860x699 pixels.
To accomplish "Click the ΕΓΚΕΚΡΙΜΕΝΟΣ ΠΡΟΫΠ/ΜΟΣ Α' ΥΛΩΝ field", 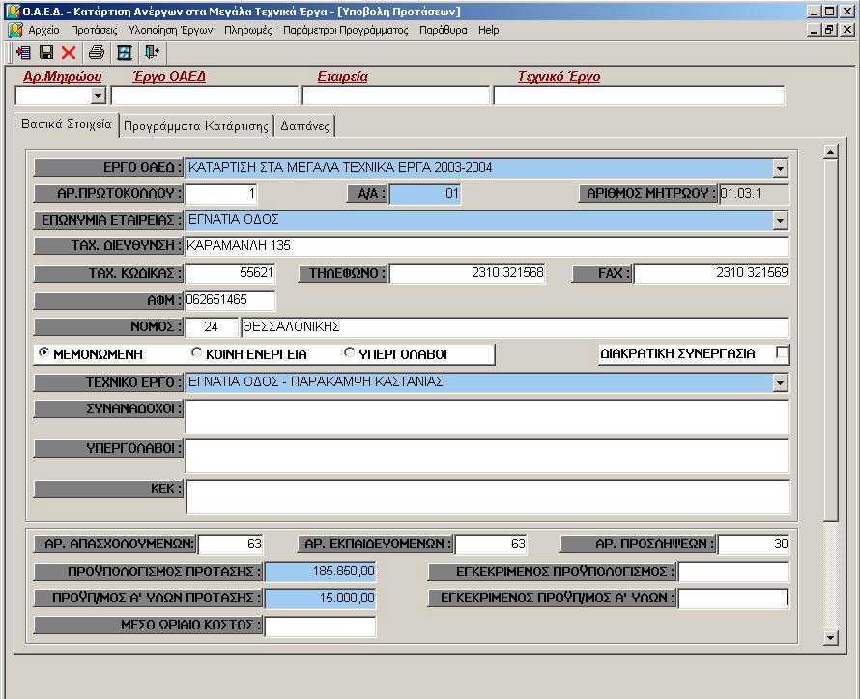I will [733, 598].
